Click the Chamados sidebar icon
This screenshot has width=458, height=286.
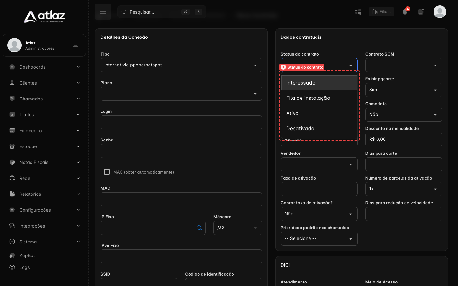(12, 99)
